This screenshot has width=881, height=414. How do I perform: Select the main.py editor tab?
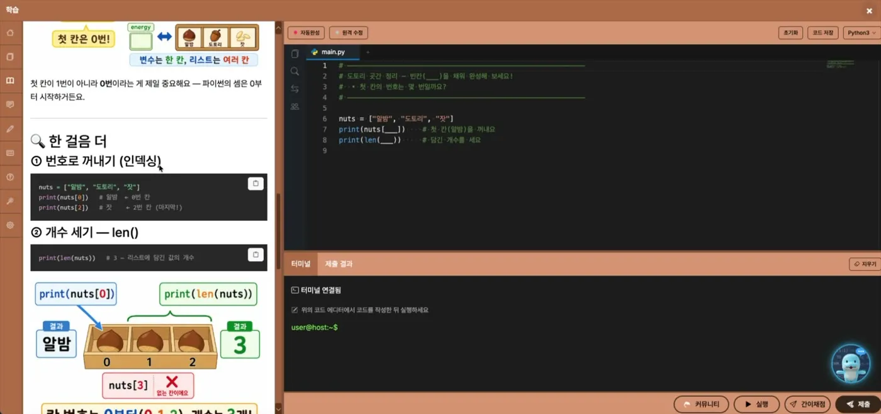334,52
